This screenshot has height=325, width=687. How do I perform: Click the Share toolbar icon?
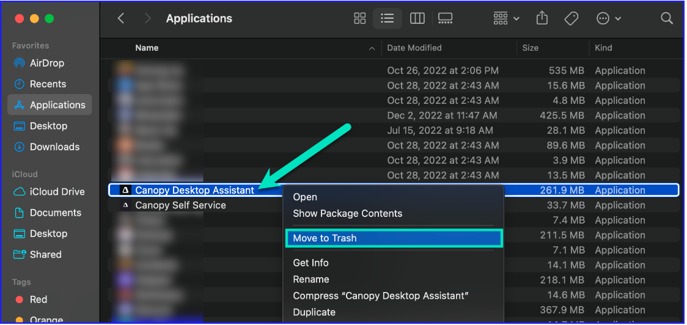tap(542, 18)
